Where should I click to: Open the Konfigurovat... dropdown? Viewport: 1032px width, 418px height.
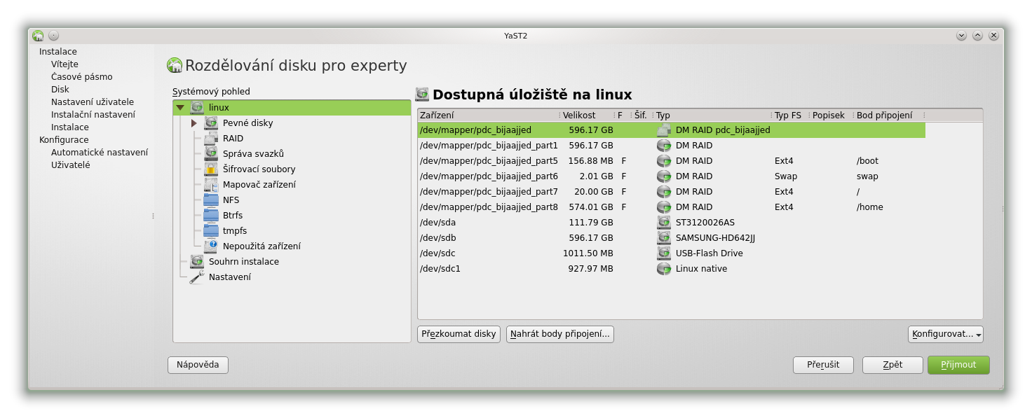point(946,334)
